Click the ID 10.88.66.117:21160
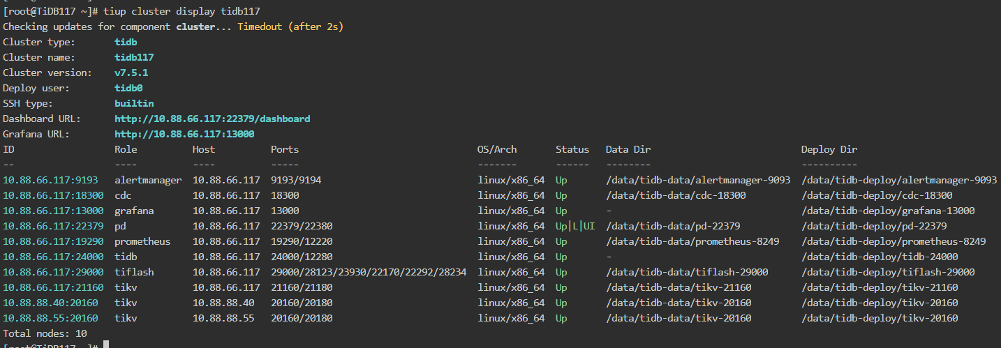Viewport: 1001px width, 348px height. coord(53,287)
